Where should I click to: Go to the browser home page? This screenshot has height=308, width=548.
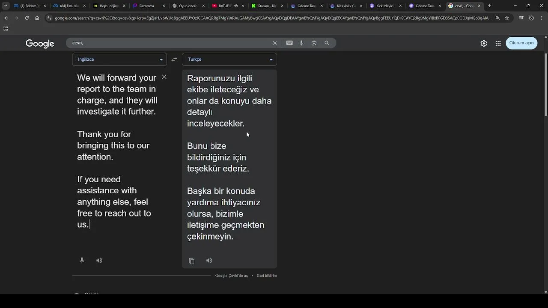37,18
